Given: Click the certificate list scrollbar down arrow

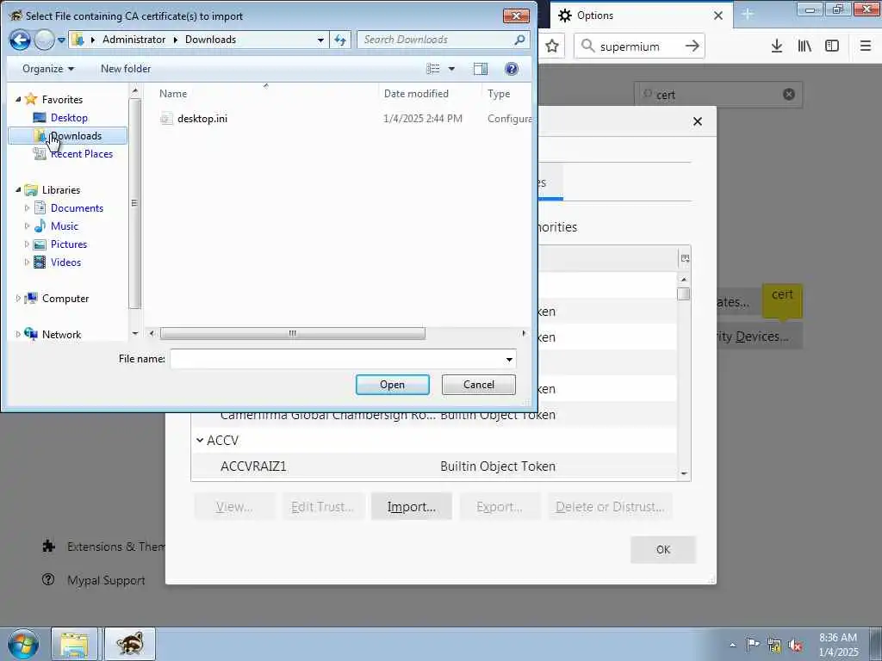Looking at the screenshot, I should pyautogui.click(x=684, y=473).
